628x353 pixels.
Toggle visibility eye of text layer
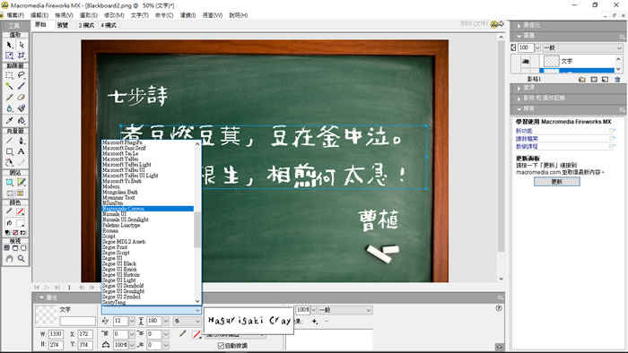tap(525, 61)
